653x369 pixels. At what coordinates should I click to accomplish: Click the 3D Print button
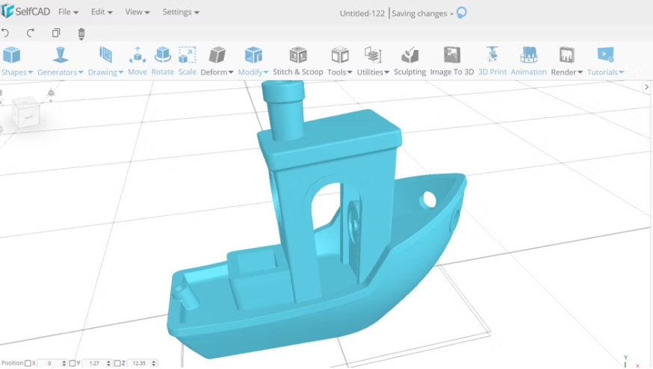[x=492, y=61]
